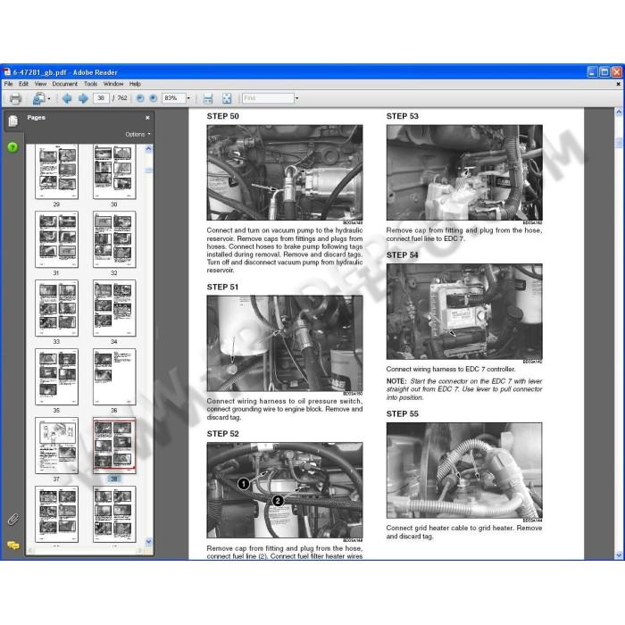Open the Attachments paperclip icon
This screenshot has width=625, height=625.
(12, 520)
